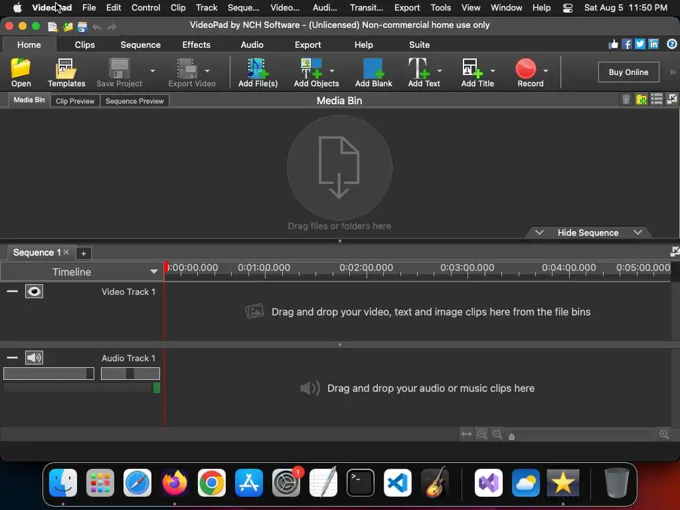Open the Tools menu in menu bar

(441, 8)
